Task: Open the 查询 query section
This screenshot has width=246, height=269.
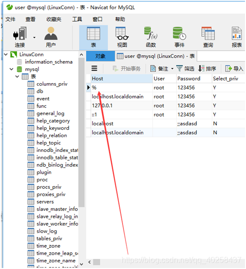Action: 208,37
